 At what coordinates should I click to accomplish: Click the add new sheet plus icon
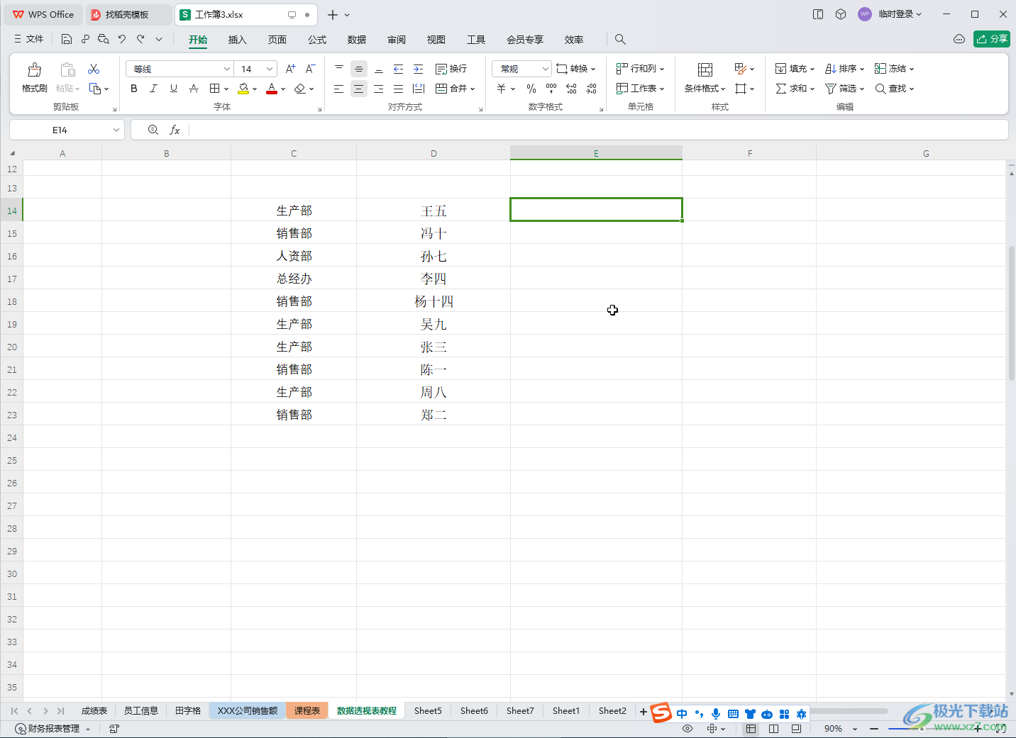coord(644,711)
